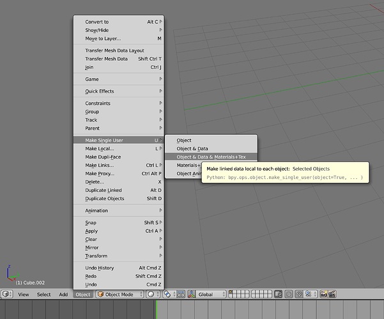Image resolution: width=384 pixels, height=319 pixels.
Task: Open the pivot point selector
Action: pos(169,294)
